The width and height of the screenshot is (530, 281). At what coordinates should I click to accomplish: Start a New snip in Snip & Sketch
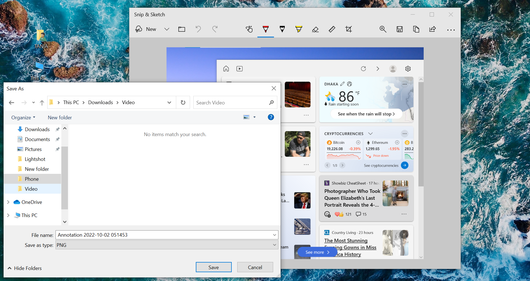146,29
